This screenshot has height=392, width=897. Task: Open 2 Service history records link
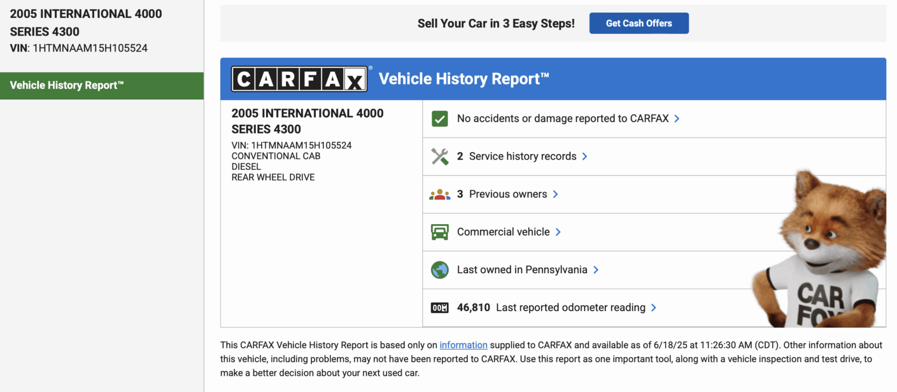coord(517,156)
